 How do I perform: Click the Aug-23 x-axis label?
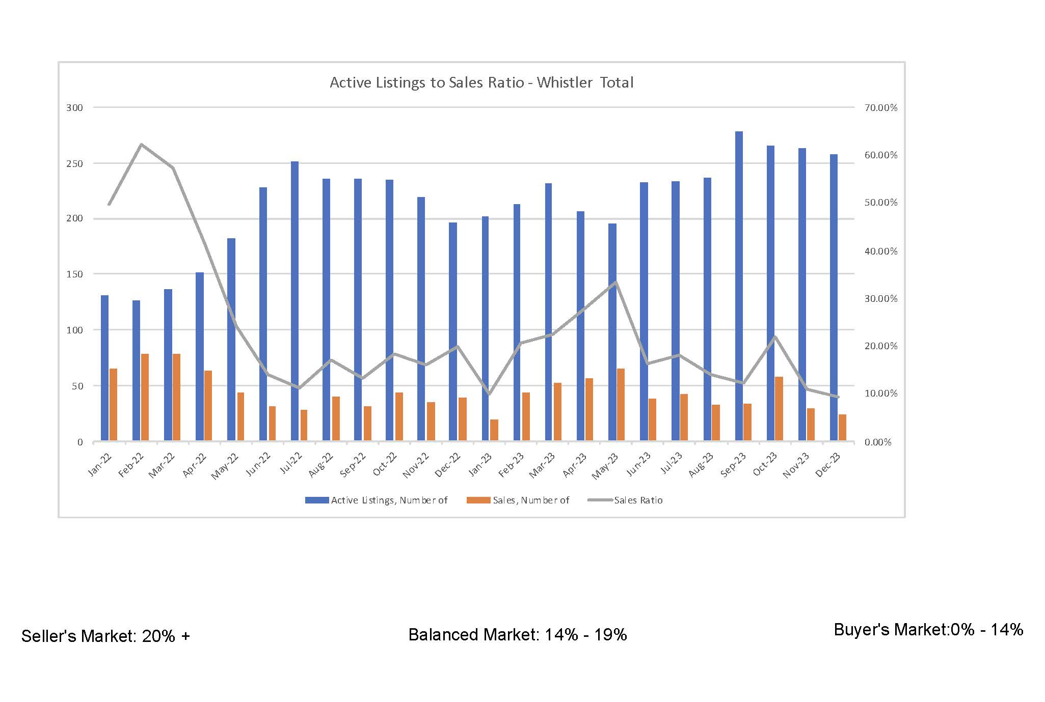point(702,464)
